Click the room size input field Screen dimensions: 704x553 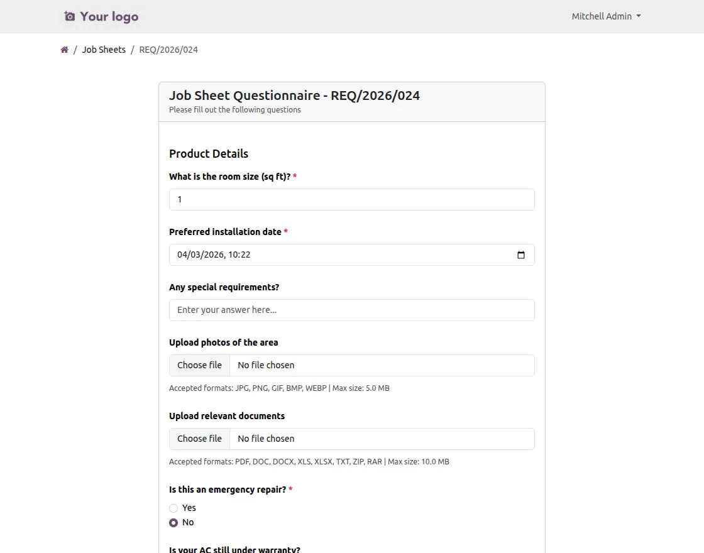(x=351, y=199)
